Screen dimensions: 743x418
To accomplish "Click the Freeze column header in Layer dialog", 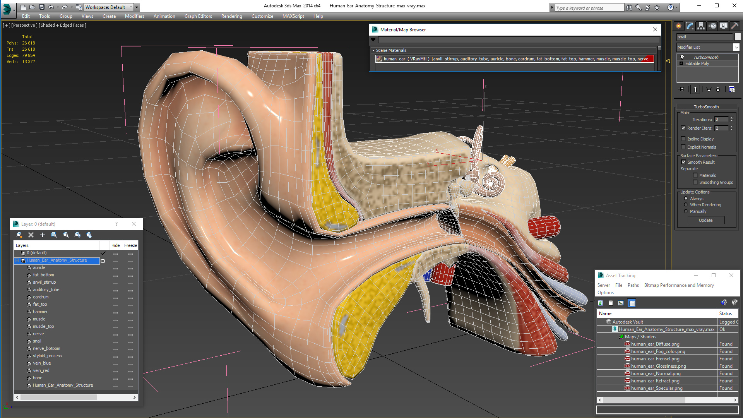I will pos(130,245).
